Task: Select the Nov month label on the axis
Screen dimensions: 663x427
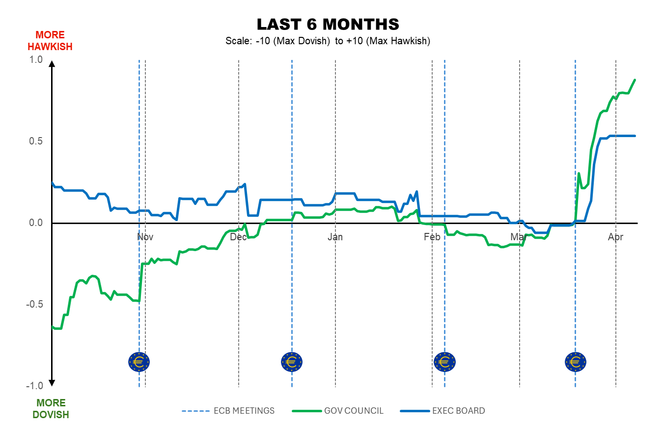Action: pyautogui.click(x=145, y=237)
